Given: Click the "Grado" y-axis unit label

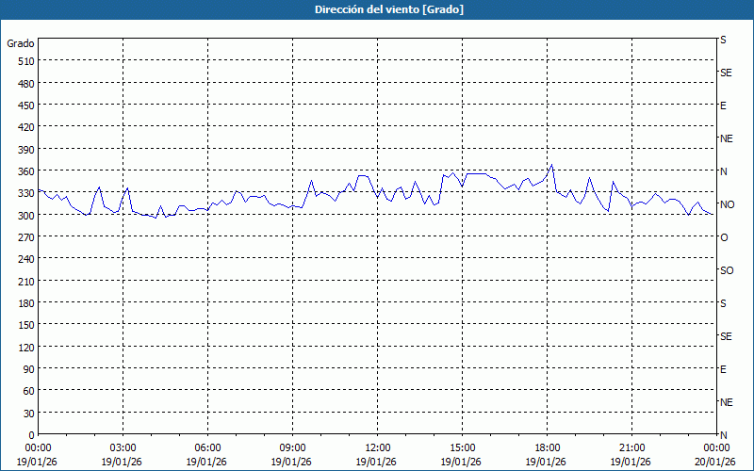Looking at the screenshot, I should tap(21, 43).
